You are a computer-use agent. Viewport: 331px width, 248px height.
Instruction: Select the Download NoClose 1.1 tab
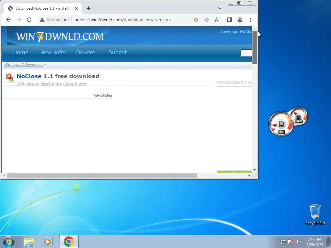click(x=42, y=8)
